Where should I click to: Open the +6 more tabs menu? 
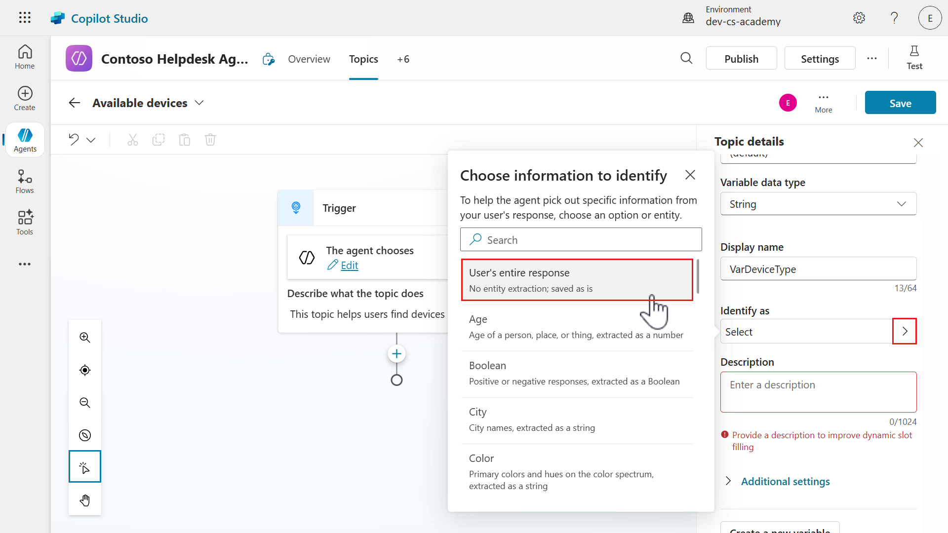[x=403, y=59]
